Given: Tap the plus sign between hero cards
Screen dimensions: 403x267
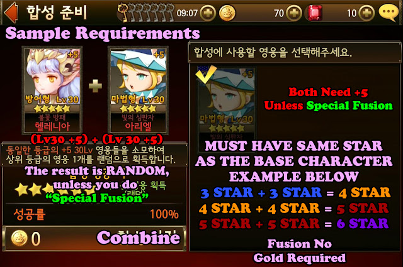Looking at the screenshot, I should [x=95, y=86].
